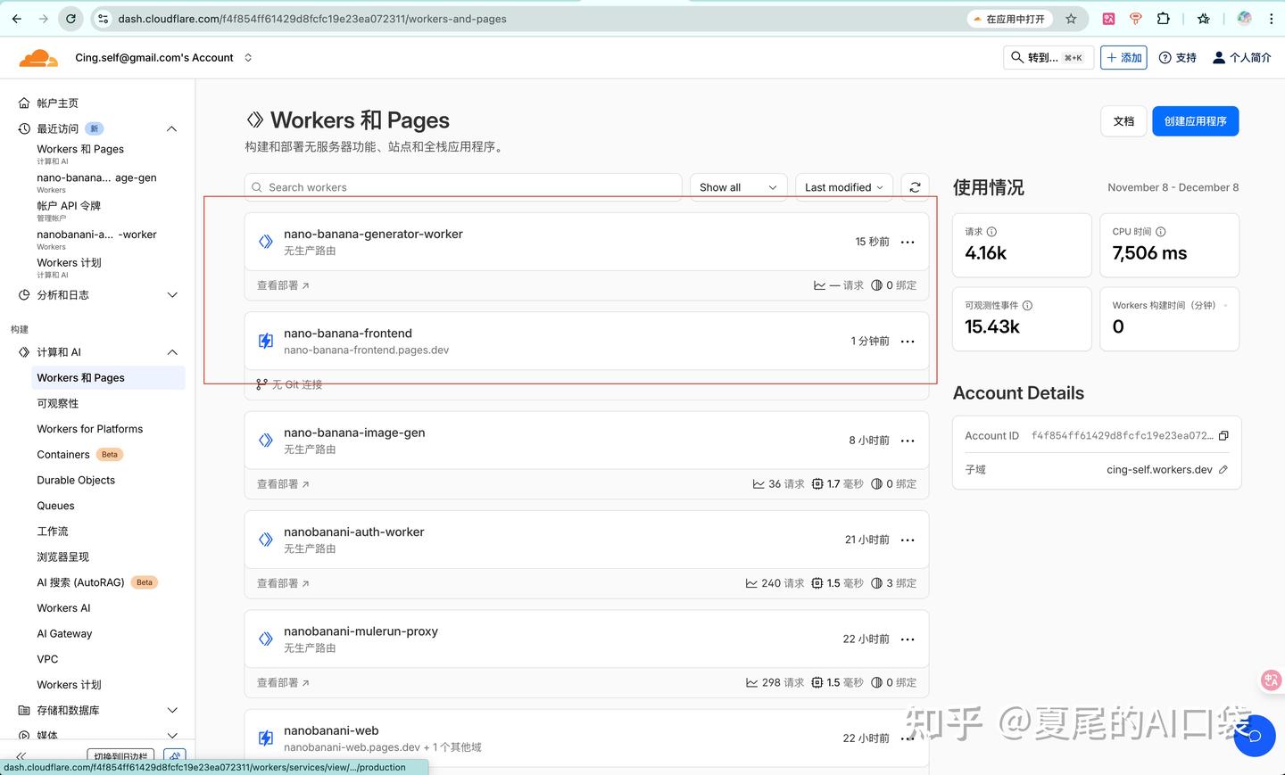1285x775 pixels.
Task: Refresh the workers list
Action: pos(915,186)
